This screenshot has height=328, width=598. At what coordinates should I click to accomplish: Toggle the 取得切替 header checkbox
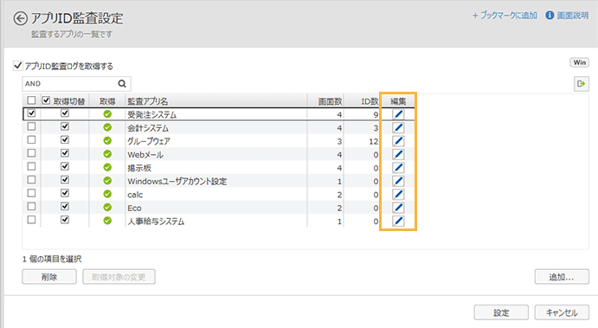pos(46,100)
